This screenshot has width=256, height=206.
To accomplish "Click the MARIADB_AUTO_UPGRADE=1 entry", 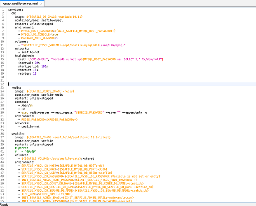I will [x=40, y=38].
